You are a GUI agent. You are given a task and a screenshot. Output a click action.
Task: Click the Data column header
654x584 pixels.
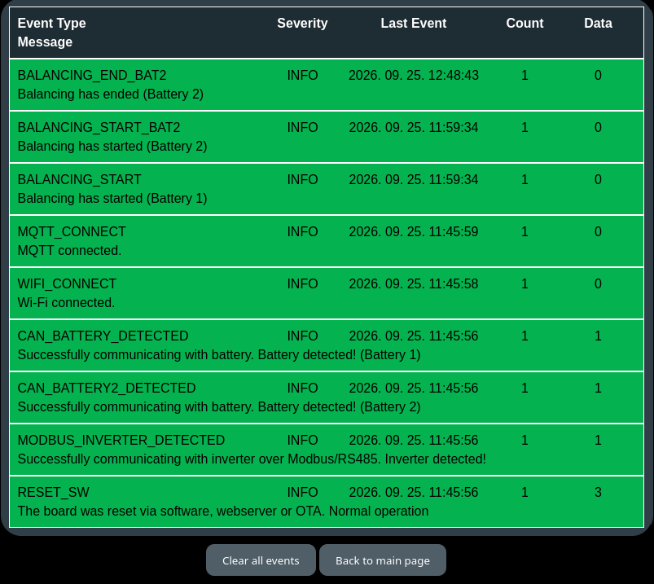click(598, 23)
